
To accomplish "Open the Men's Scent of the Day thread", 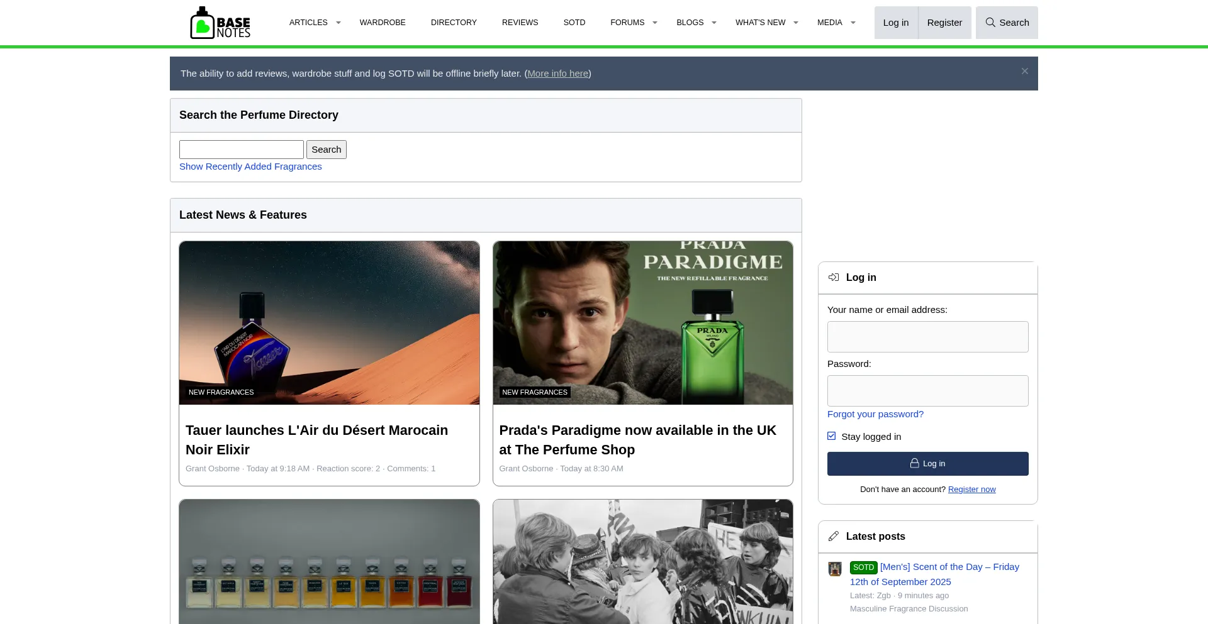I will coord(934,574).
